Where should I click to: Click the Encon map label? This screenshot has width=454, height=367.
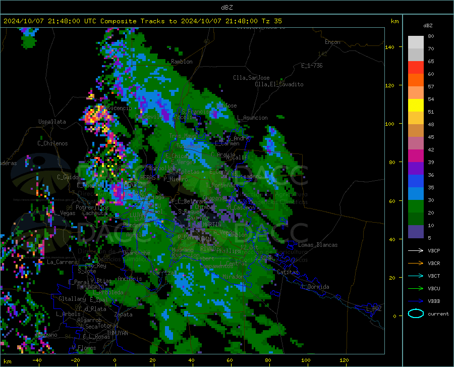[332, 42]
